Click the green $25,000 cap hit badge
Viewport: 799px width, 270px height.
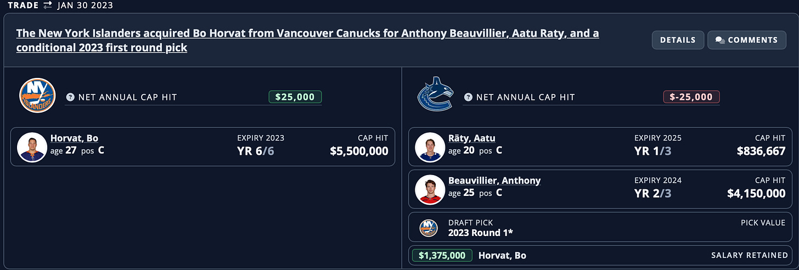pos(295,97)
